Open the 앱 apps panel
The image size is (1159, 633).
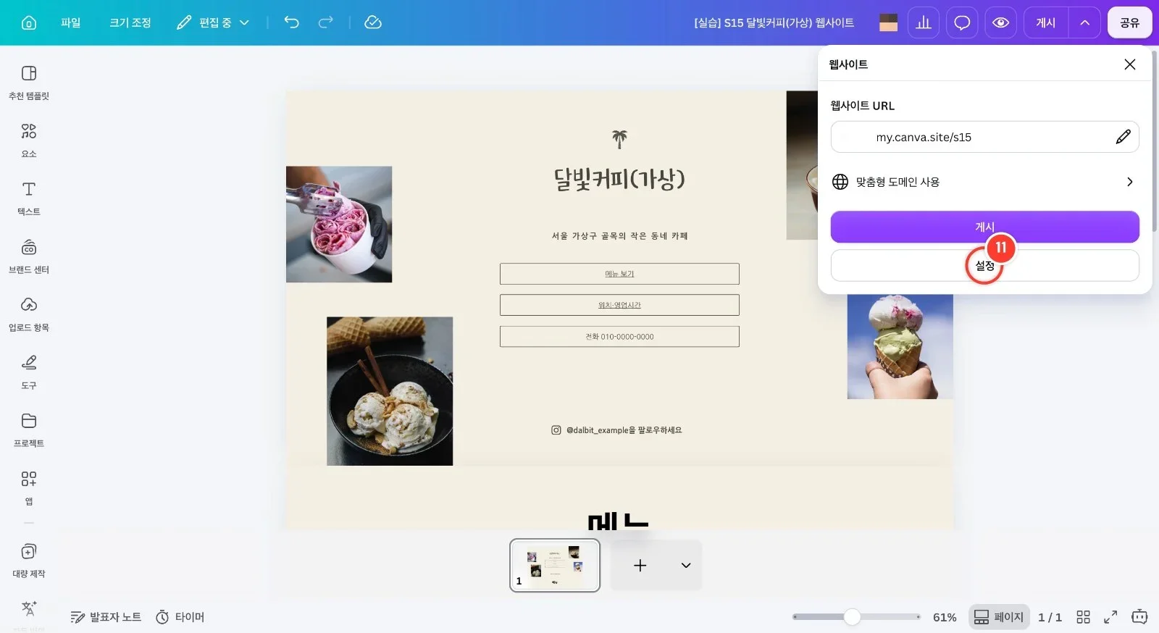tap(29, 488)
